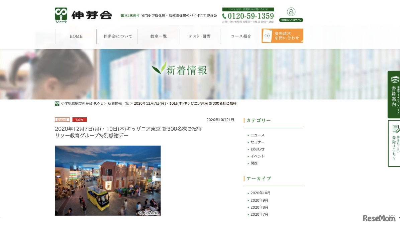Screen dimensions: 400x226
Task: Follow the 新着情報一覧 breadcrumb link
Action: 118,103
